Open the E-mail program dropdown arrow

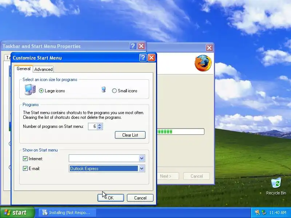point(141,169)
